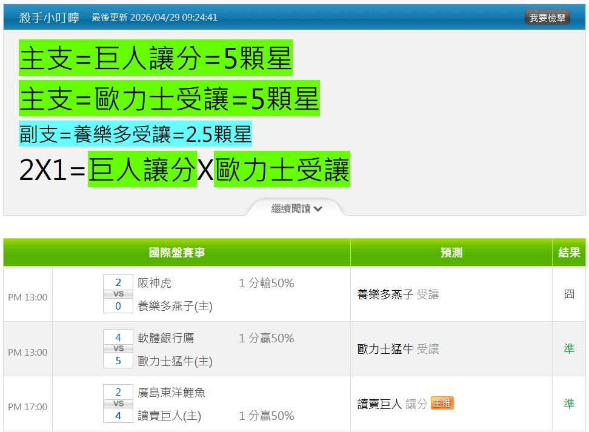
Task: Click team name 歐力士猛牛(主)
Action: pos(175,361)
